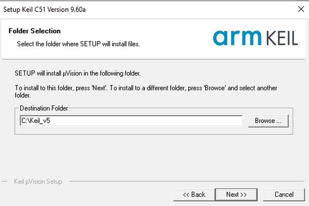The width and height of the screenshot is (309, 206).
Task: Click the Folder Selection heading
Action: pos(35,31)
